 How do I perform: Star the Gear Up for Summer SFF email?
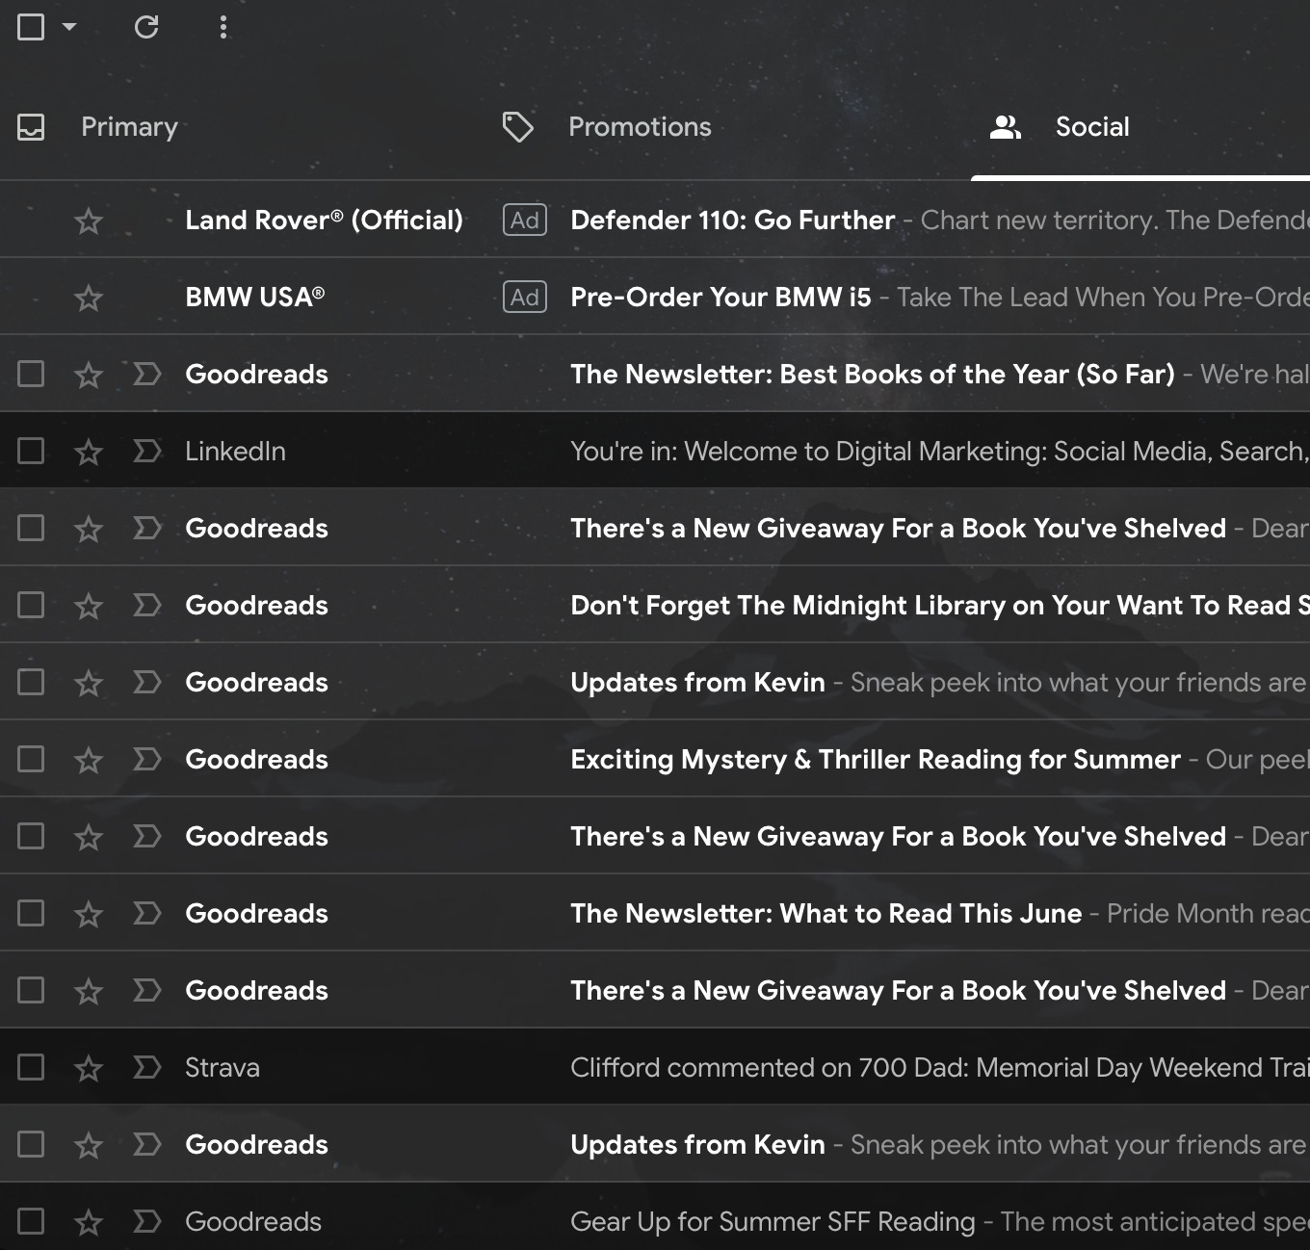[x=89, y=1222]
